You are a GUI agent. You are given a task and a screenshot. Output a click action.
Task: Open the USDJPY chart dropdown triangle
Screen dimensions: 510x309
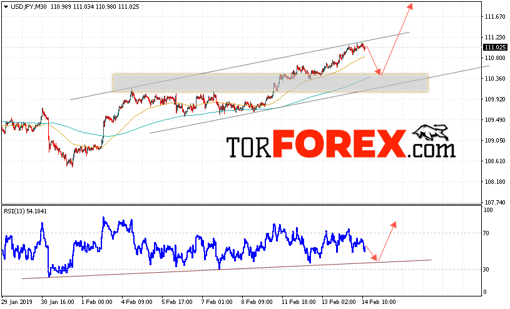(x=6, y=7)
